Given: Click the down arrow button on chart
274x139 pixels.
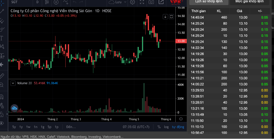Looking at the screenshot, I should click(x=165, y=17).
